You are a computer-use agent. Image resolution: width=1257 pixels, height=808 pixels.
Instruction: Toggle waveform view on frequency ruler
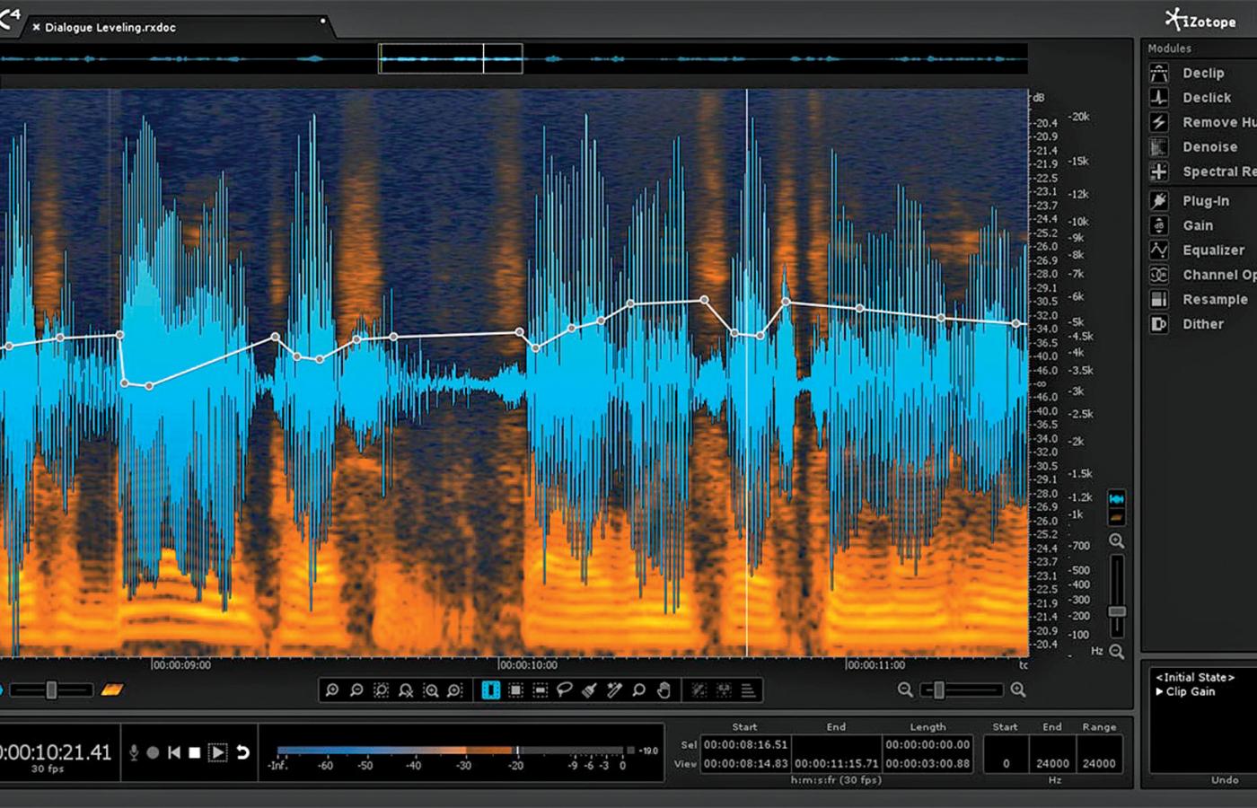tap(1117, 498)
